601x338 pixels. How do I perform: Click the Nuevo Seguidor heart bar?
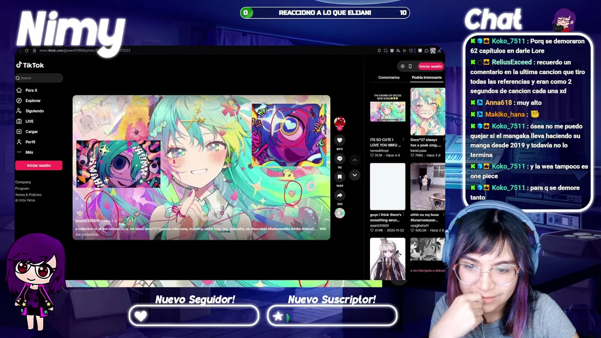tap(194, 316)
